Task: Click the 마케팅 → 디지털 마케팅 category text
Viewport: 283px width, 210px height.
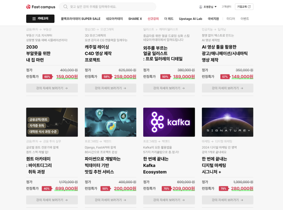Action: pos(217,141)
